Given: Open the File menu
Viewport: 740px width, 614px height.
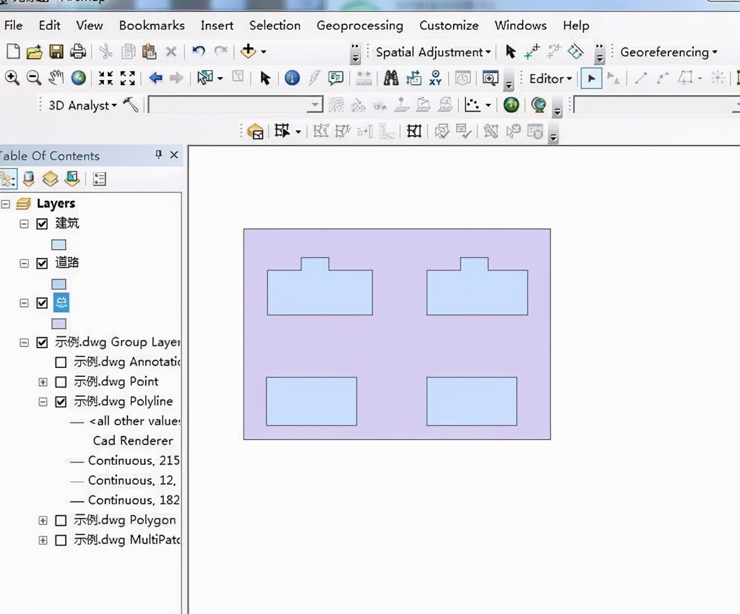Looking at the screenshot, I should coord(13,25).
